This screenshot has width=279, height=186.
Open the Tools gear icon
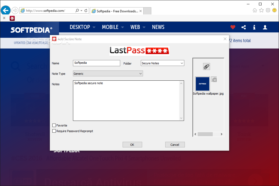(x=268, y=10)
